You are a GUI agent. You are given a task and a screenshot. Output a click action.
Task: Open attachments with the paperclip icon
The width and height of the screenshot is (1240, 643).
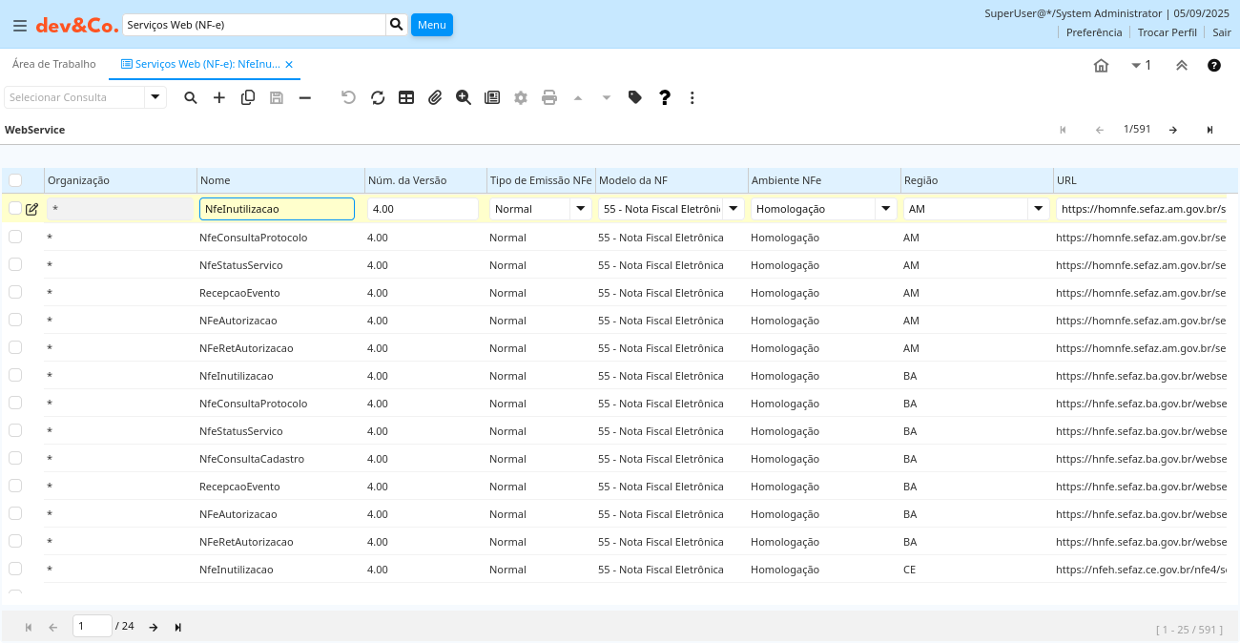[435, 97]
